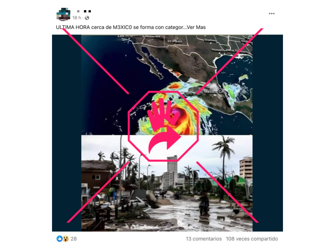Click the Phoenix label on the map
The image size is (335, 251).
[x=152, y=37]
